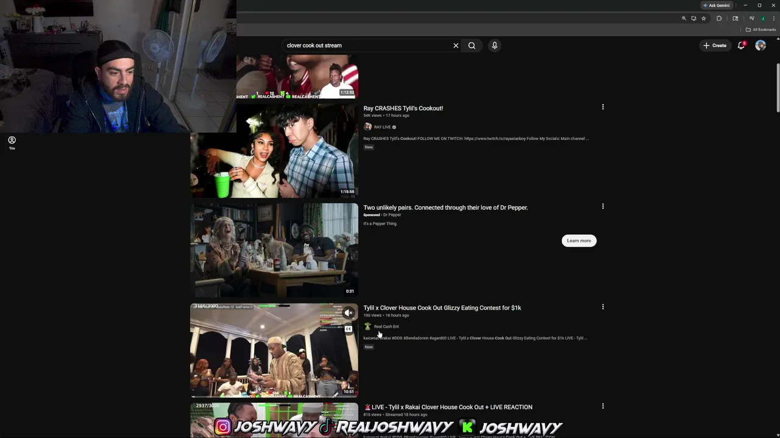
Task: Visit the Real Cash Ent channel name
Action: [x=386, y=327]
